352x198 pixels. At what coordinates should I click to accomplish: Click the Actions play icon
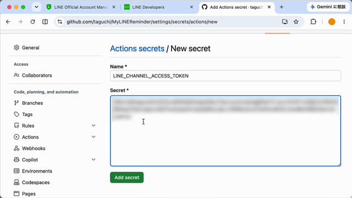[16, 137]
